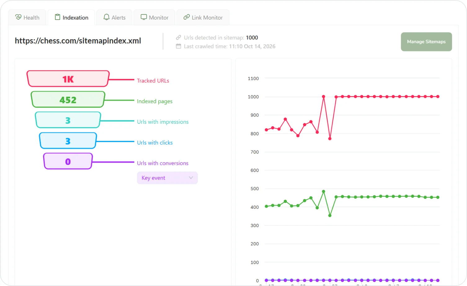Click the screen icon on Monitor tab
The height and width of the screenshot is (286, 467).
pos(144,17)
